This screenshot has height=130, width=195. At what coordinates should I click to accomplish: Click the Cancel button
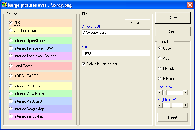coord(173,32)
